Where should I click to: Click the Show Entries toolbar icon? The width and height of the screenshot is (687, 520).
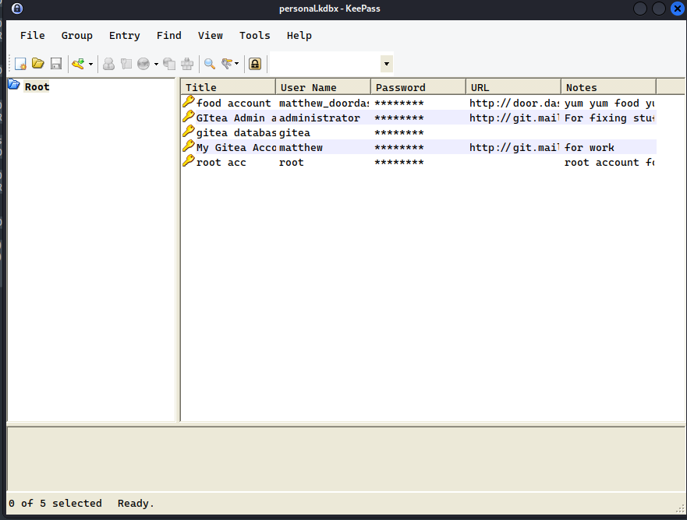point(226,64)
